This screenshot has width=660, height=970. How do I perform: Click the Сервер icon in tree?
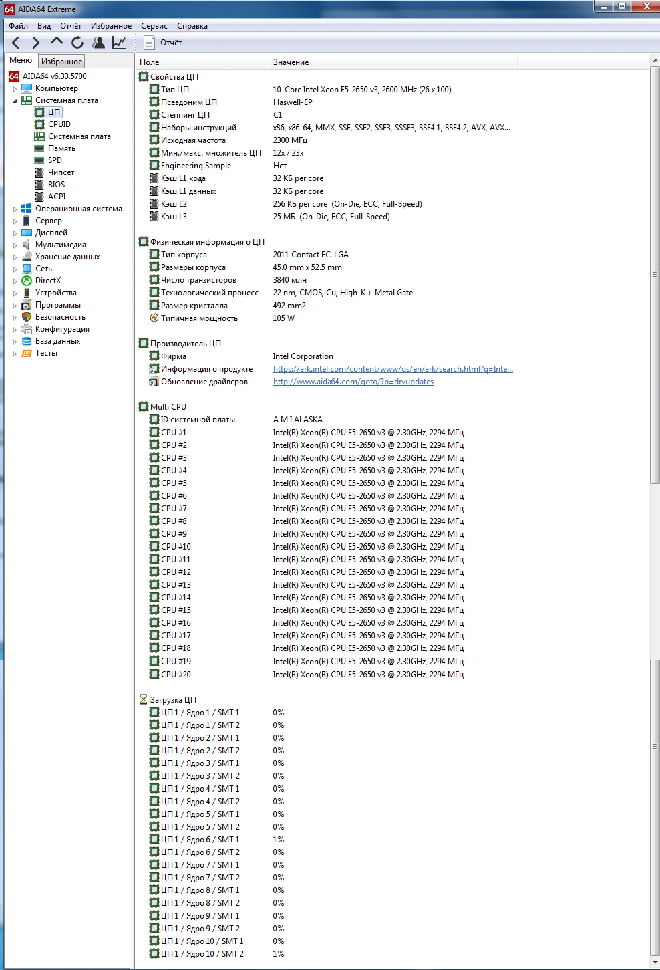(x=27, y=221)
